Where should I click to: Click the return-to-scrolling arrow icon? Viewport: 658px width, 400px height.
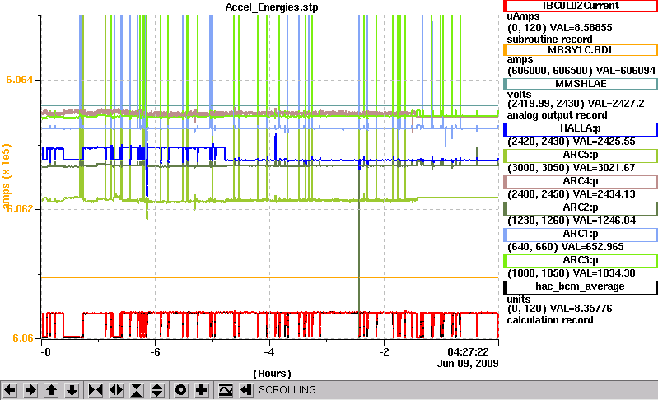tap(246, 390)
